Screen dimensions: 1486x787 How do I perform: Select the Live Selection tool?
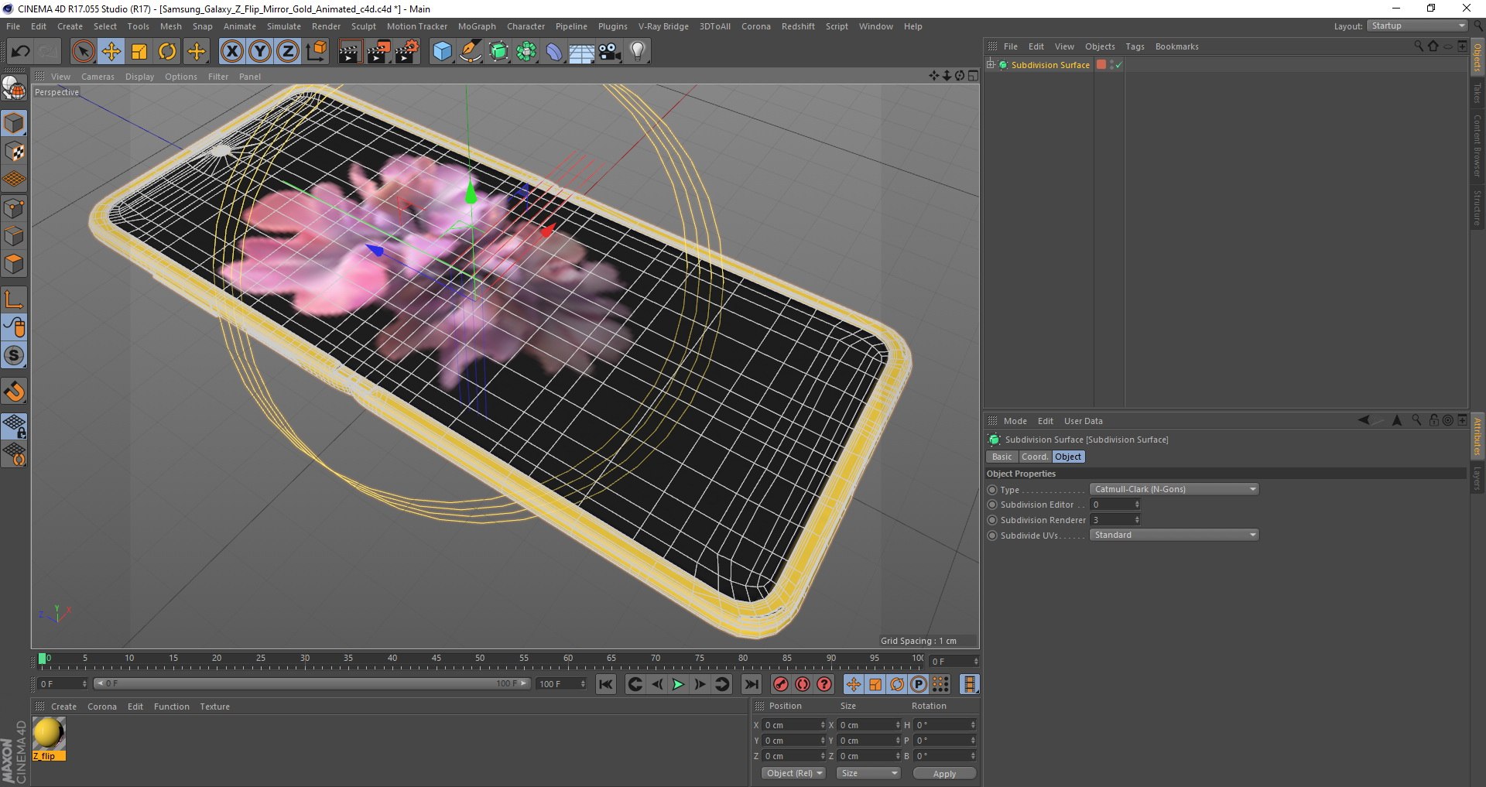point(83,52)
